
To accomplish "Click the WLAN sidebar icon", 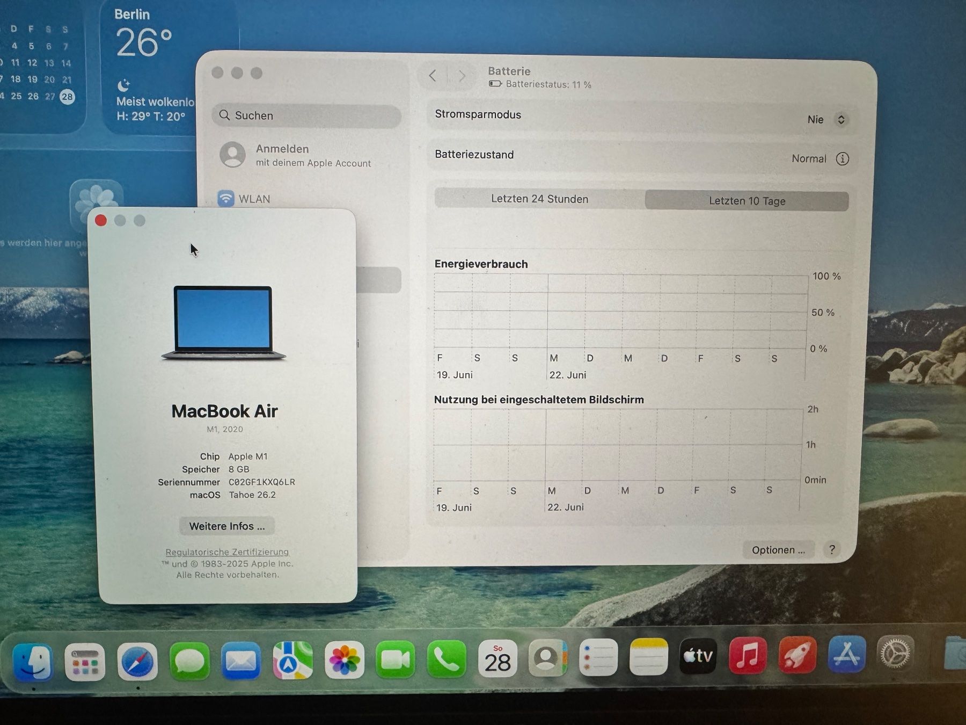I will (226, 199).
